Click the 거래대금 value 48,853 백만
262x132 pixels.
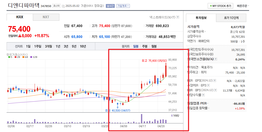pos(167,37)
